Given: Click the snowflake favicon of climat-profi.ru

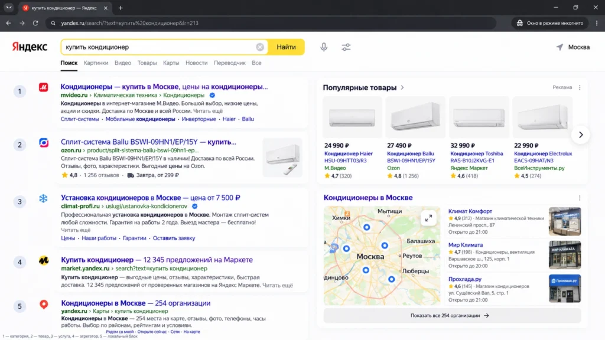Looking at the screenshot, I should click(43, 198).
